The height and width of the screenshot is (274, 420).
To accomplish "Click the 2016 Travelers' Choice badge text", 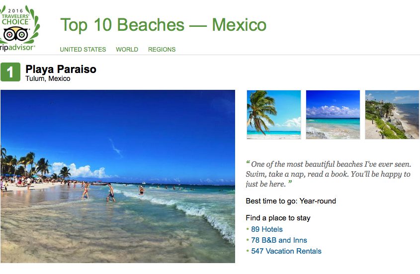I will point(15,17).
